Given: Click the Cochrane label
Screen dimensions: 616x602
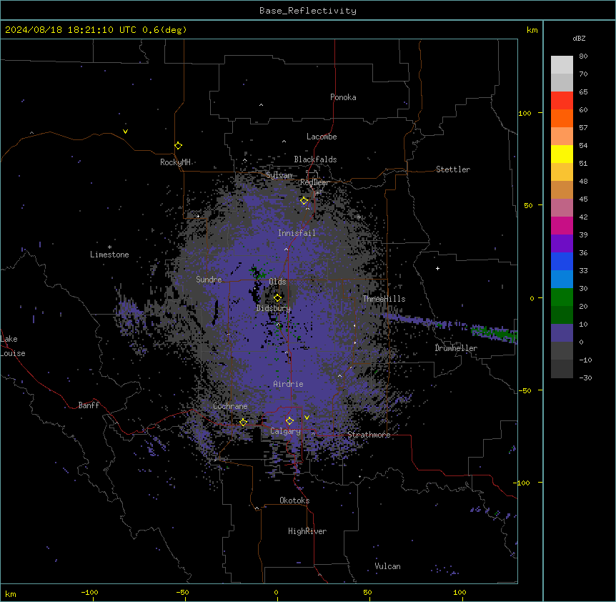Looking at the screenshot, I should pos(230,406).
